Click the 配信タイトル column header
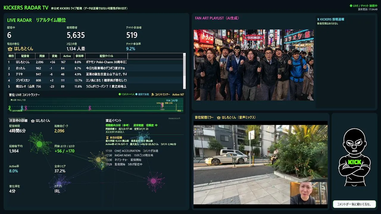381x214 pixels. coord(106,56)
